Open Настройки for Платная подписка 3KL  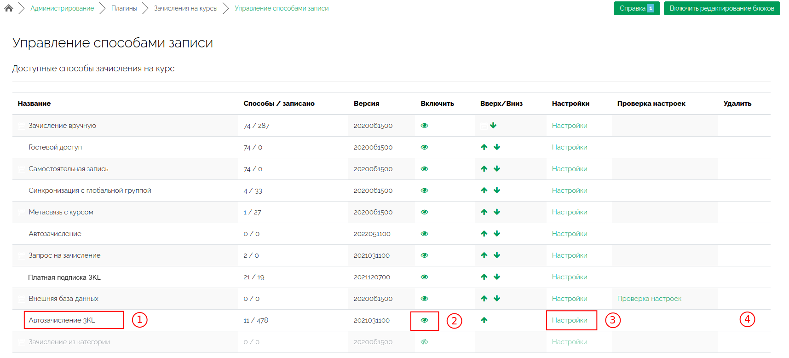coord(570,277)
